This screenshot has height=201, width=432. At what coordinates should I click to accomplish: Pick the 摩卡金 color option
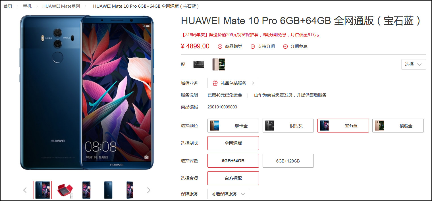click(x=233, y=126)
